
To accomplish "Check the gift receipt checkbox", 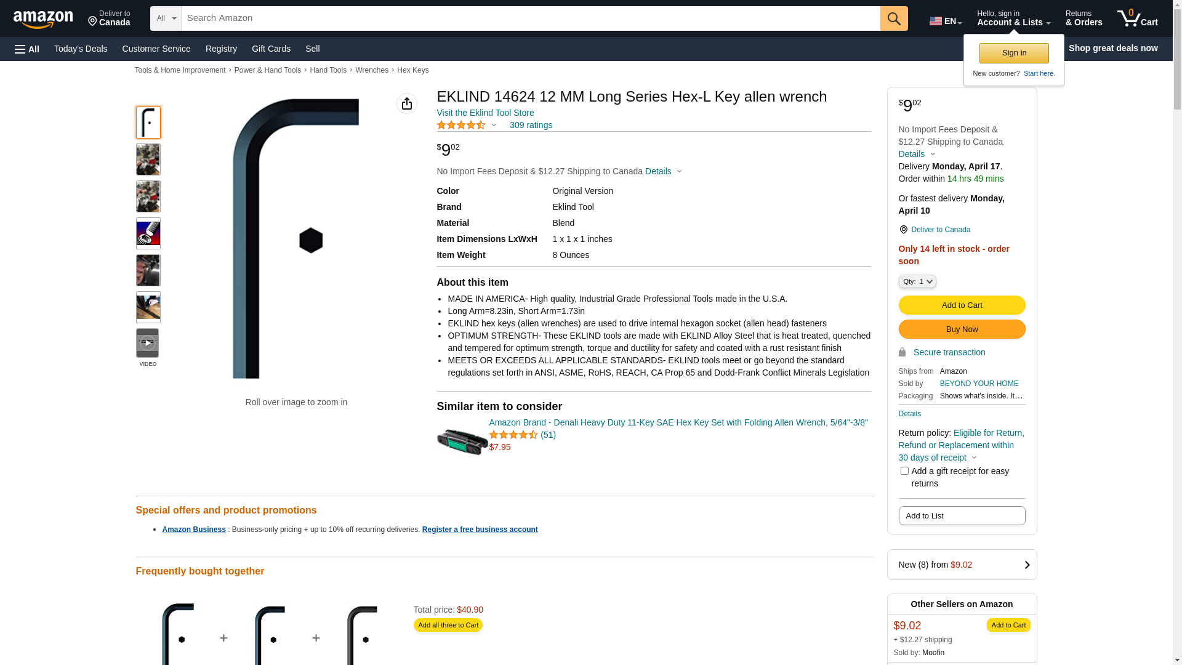I will coord(904,471).
